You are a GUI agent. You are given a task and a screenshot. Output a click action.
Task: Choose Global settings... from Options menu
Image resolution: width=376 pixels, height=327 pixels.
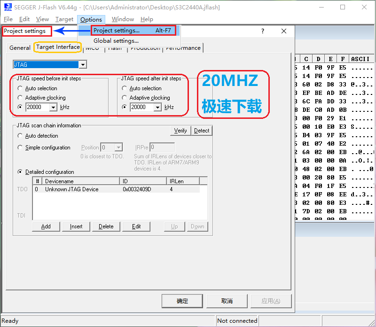(x=116, y=41)
